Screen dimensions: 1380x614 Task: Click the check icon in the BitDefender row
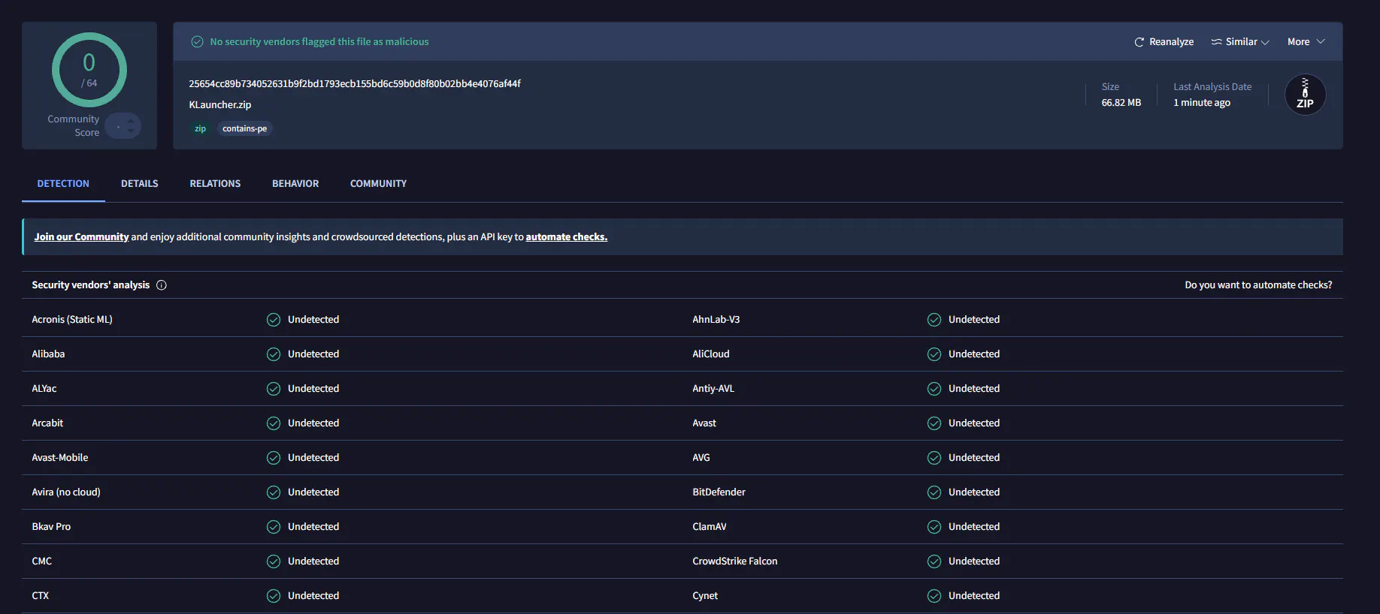pos(934,492)
